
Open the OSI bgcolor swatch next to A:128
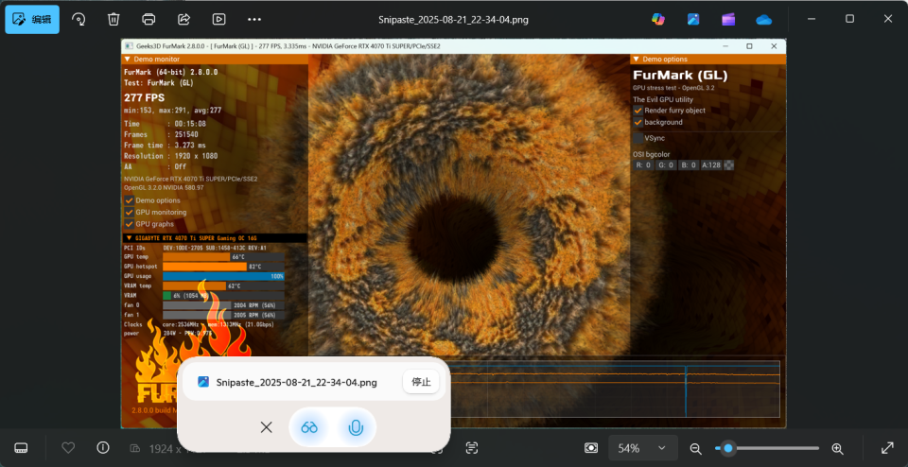(x=729, y=164)
